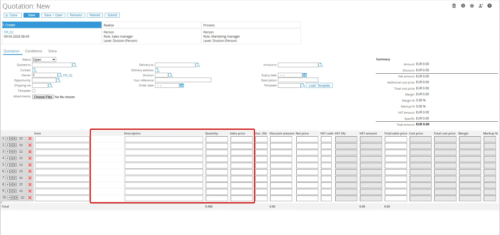
Task: Switch to the Extra tab
Action: [53, 51]
